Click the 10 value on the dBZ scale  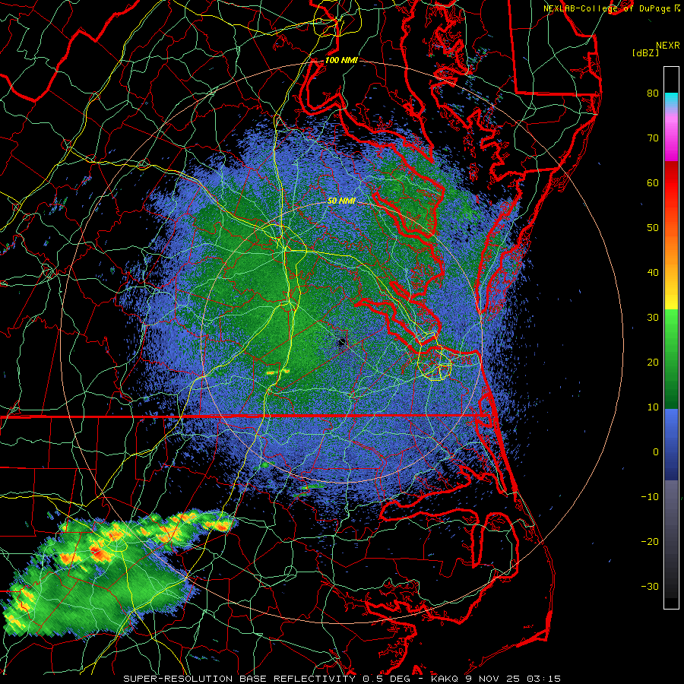[x=653, y=407]
